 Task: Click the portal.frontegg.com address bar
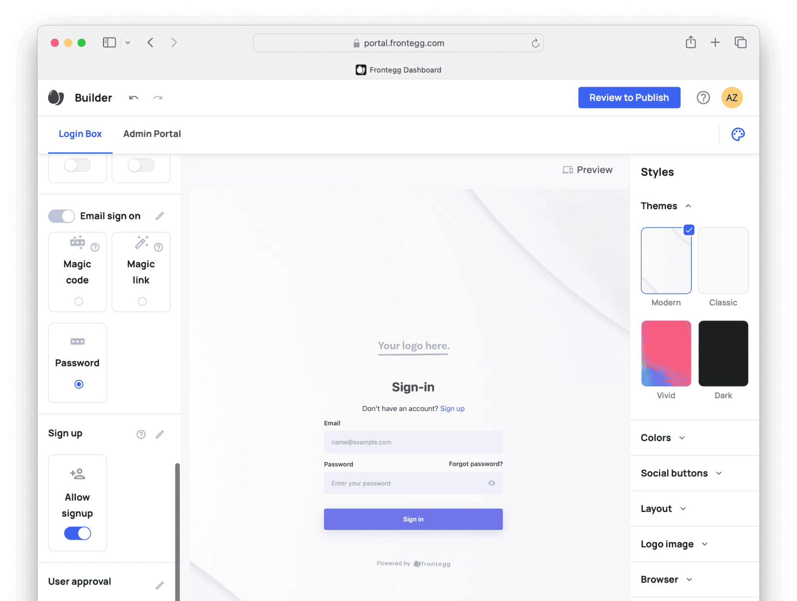click(x=398, y=43)
